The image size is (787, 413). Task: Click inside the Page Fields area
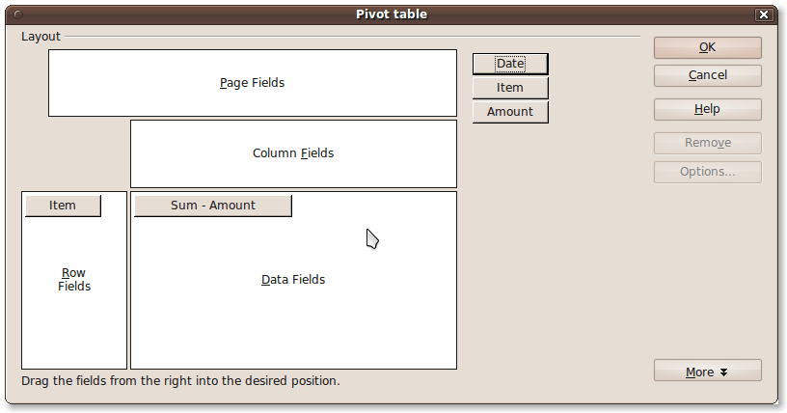tap(252, 83)
